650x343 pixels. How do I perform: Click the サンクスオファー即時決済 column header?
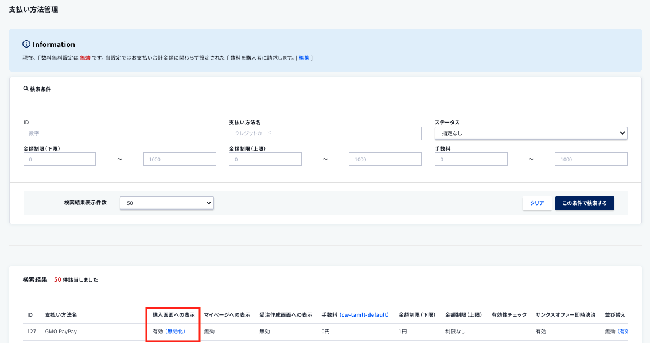tap(566, 315)
